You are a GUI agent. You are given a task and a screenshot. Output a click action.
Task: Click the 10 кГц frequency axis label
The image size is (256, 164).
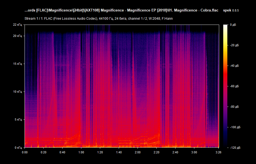click(17, 92)
